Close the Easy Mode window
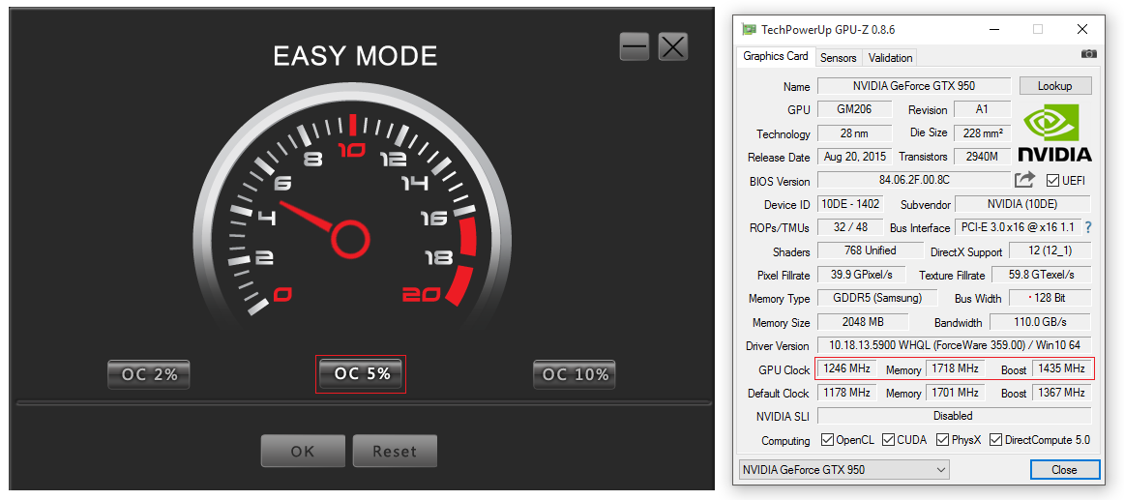This screenshot has width=1124, height=500. click(x=673, y=47)
